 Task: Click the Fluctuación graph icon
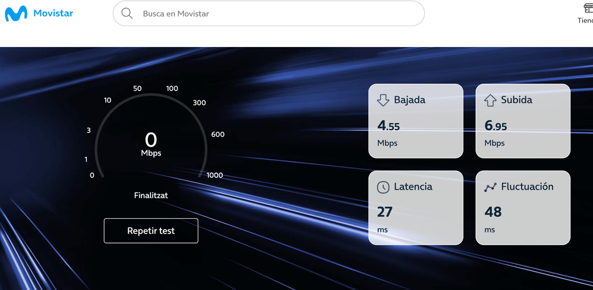[x=490, y=187]
